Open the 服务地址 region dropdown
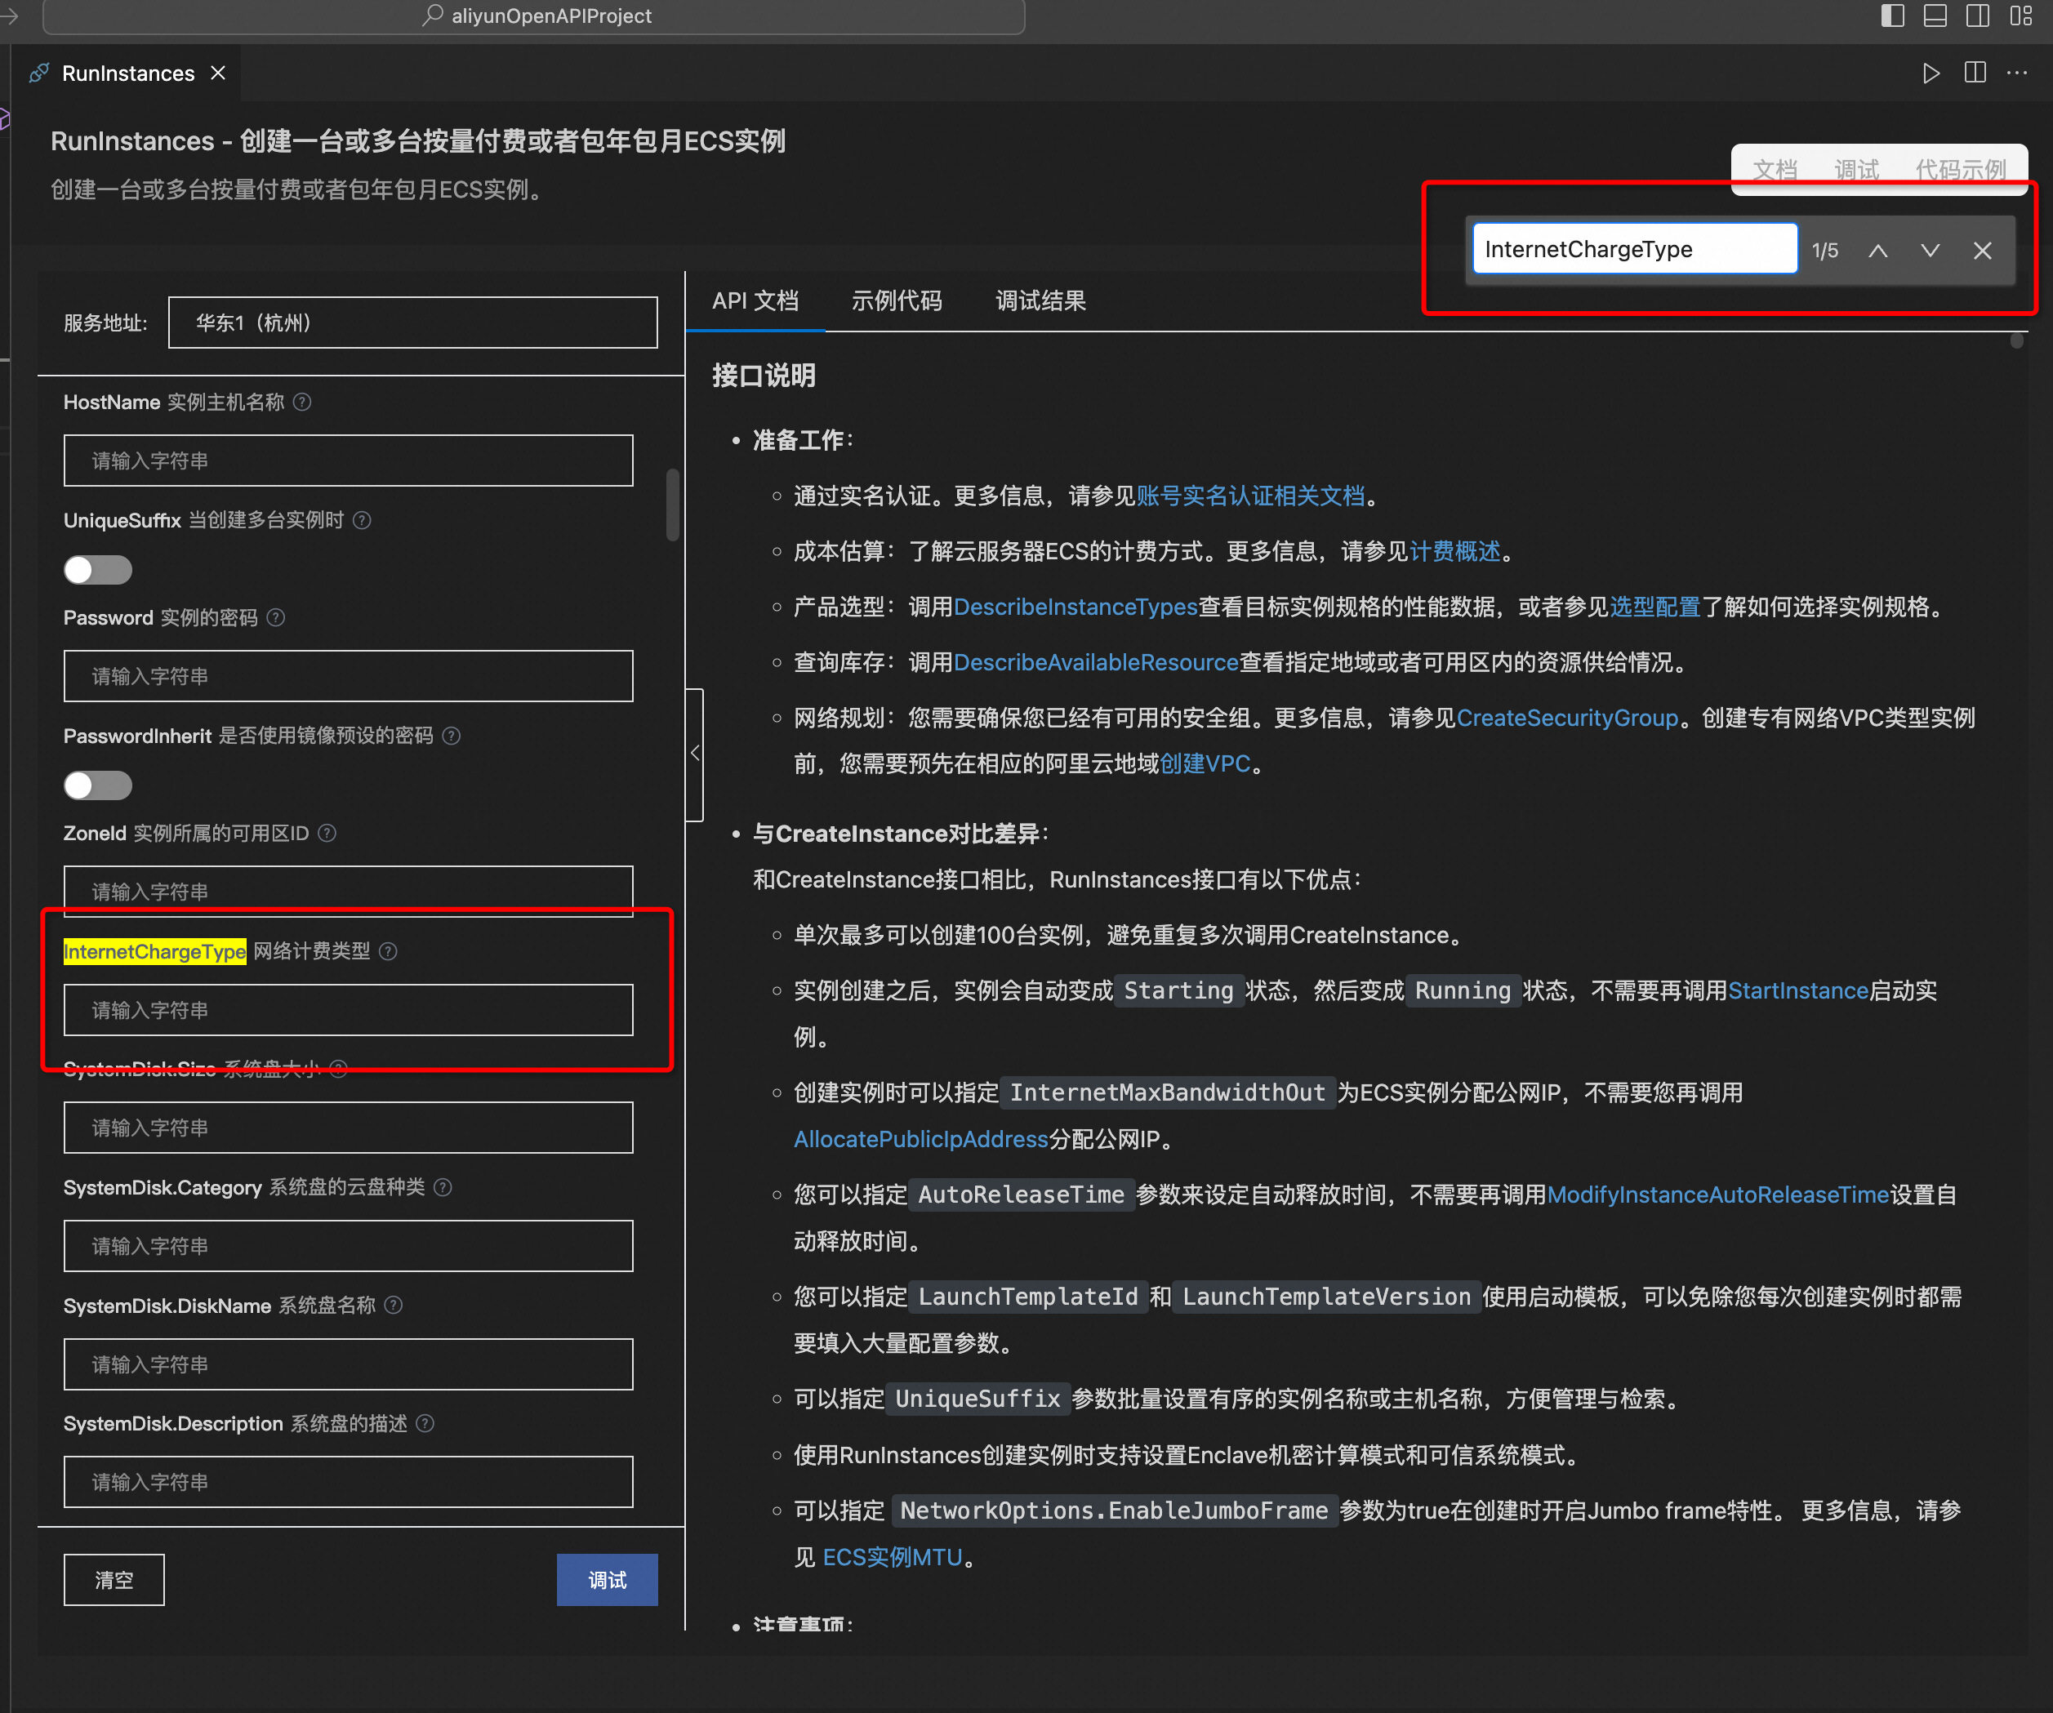Viewport: 2053px width, 1713px height. click(412, 323)
